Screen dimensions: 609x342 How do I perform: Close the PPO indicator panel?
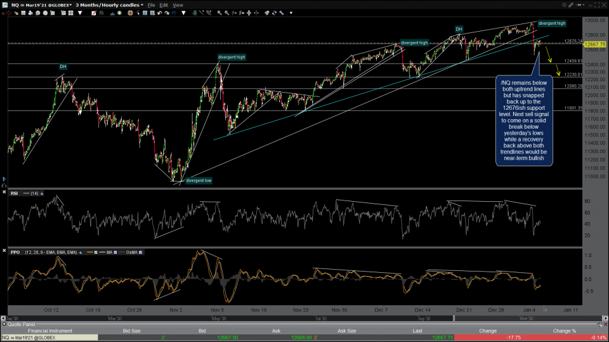click(x=4, y=251)
